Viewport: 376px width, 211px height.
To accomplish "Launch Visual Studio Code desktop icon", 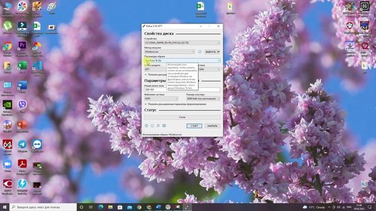I will (x=37, y=66).
